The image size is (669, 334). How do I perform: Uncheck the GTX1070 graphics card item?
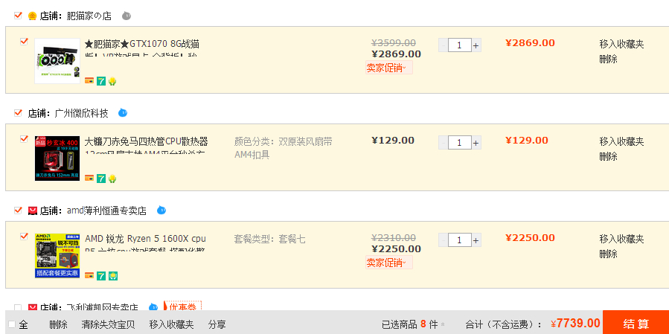(x=24, y=41)
